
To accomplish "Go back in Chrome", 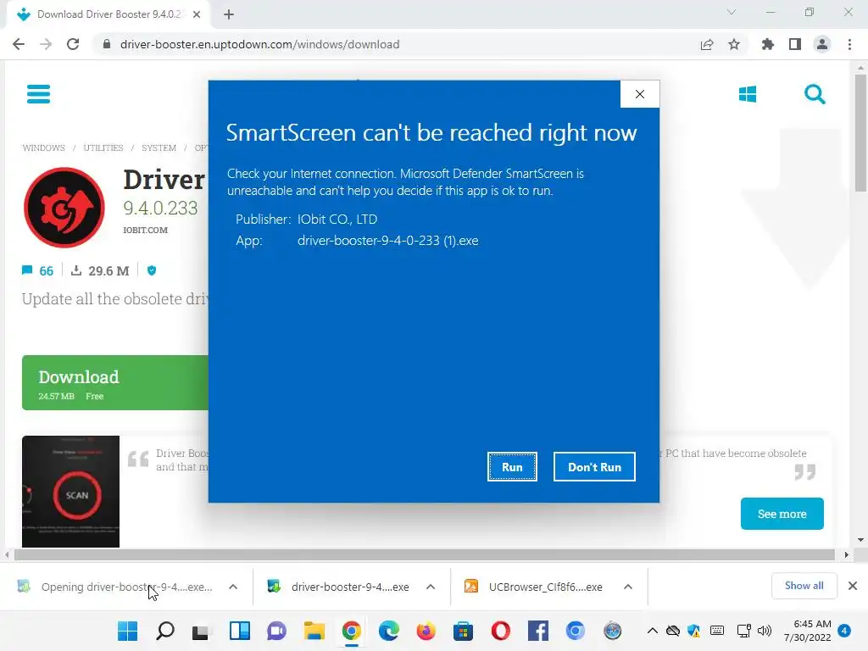I will coord(19,44).
